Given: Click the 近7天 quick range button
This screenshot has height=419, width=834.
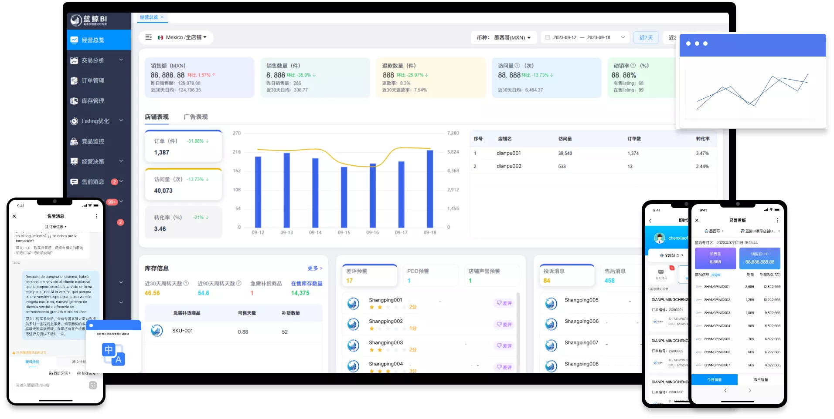Looking at the screenshot, I should (646, 38).
